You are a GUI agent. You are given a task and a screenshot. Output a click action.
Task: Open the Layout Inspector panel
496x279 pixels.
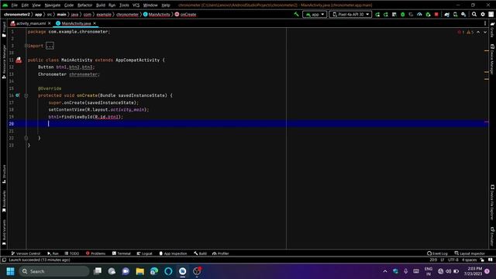coord(470,253)
